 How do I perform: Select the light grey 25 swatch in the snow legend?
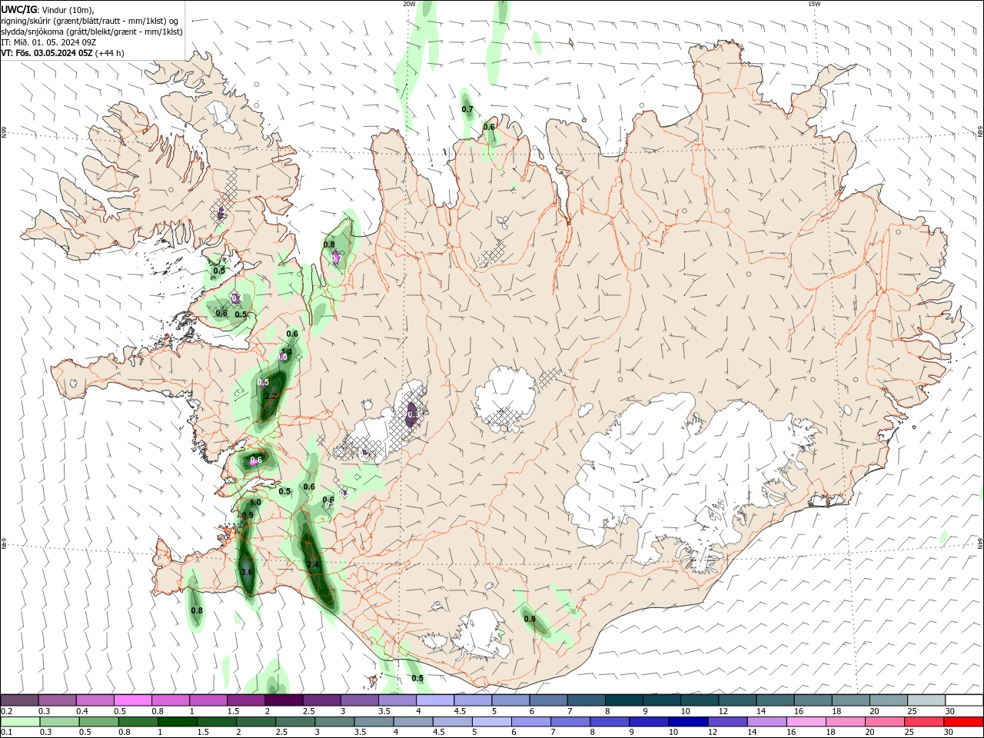(x=926, y=700)
